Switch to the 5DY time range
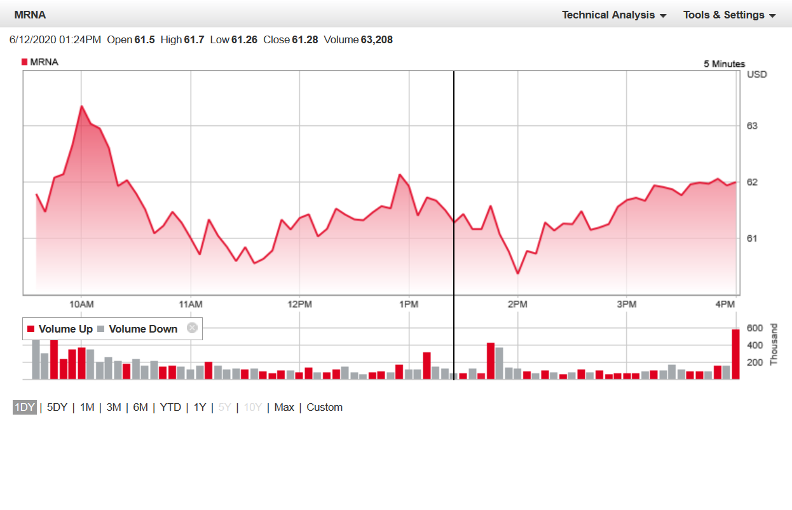 [x=57, y=408]
